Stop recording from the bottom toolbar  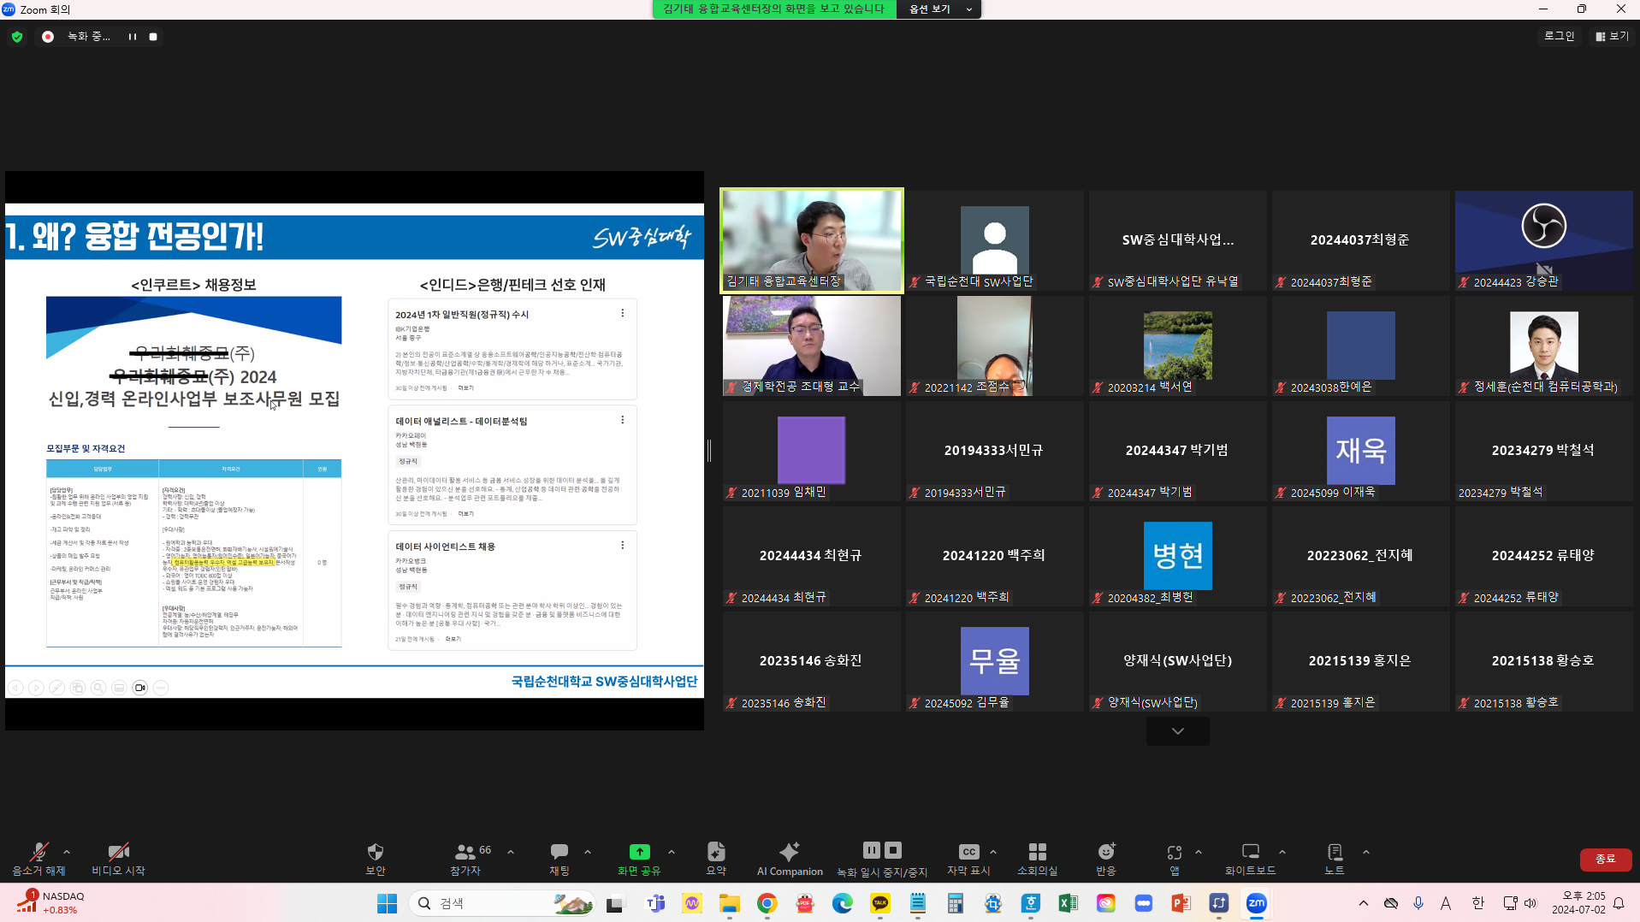(893, 850)
